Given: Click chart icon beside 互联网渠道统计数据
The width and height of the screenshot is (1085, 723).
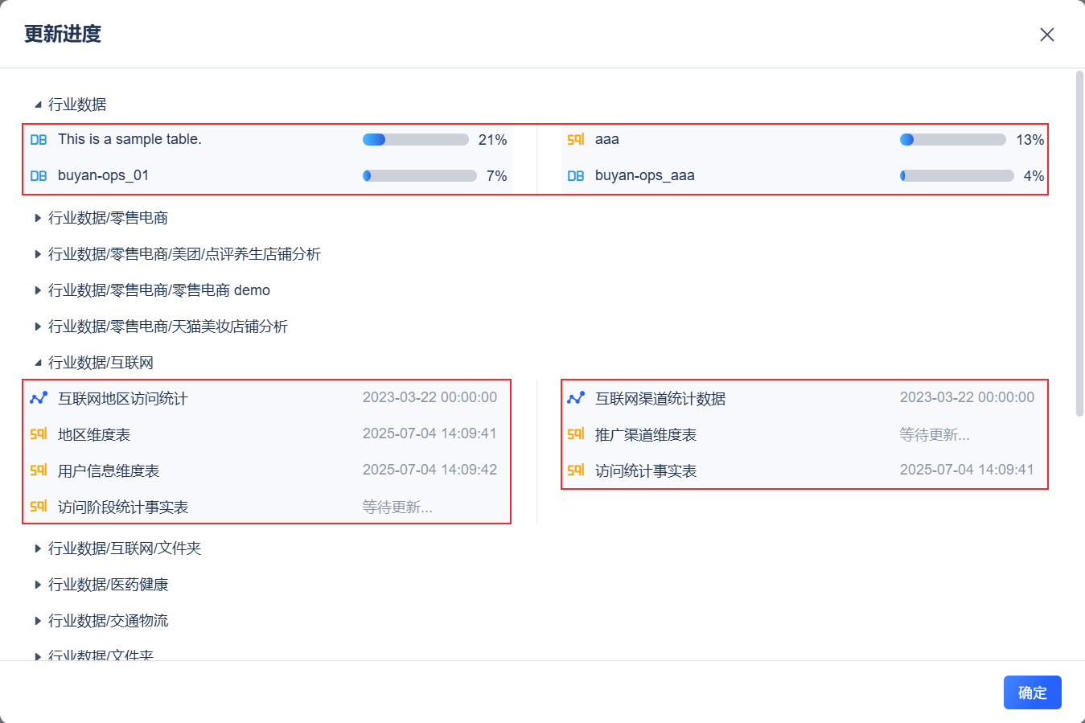Looking at the screenshot, I should pyautogui.click(x=576, y=398).
